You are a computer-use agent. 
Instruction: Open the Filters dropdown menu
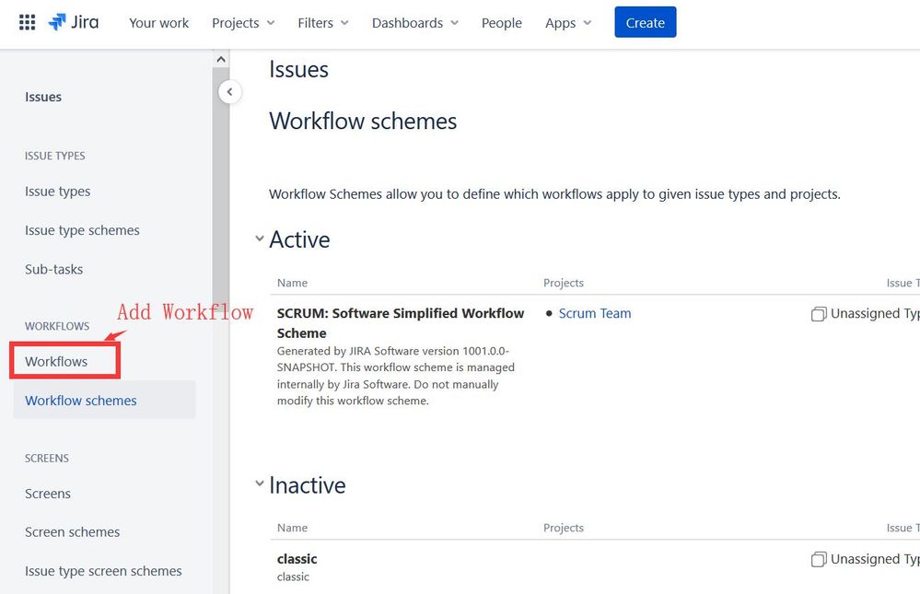322,23
